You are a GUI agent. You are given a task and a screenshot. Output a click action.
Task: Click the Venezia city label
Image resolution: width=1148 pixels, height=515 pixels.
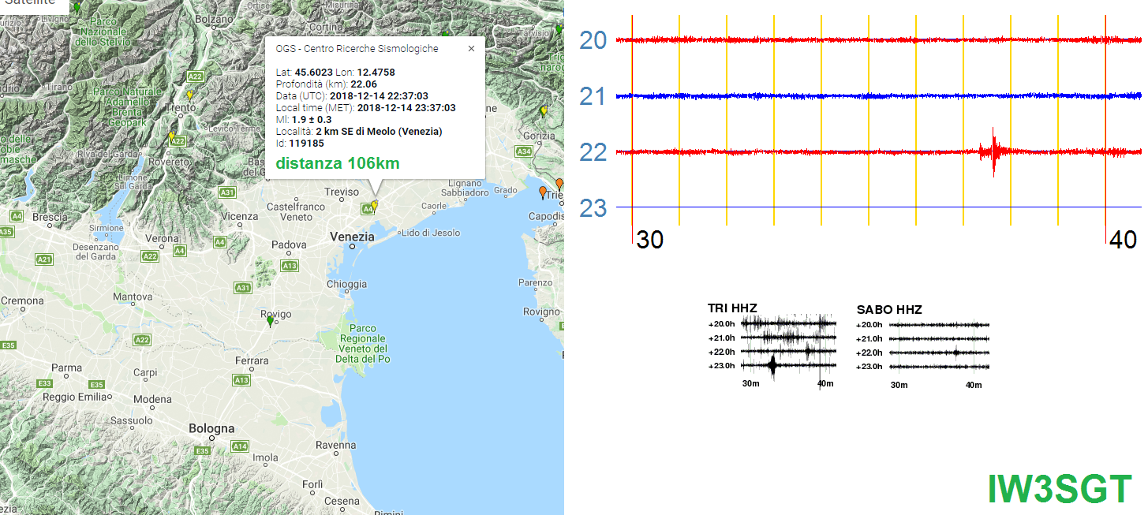pos(353,237)
